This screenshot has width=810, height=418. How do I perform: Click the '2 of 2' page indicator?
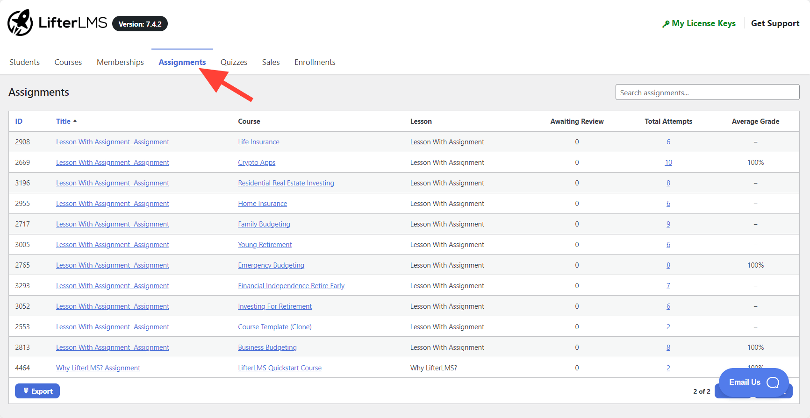pos(702,391)
